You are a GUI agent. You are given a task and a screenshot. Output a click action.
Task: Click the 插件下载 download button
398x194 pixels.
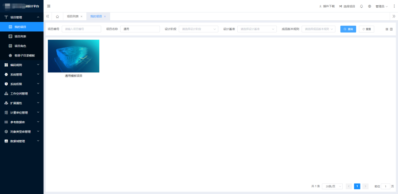click(327, 6)
